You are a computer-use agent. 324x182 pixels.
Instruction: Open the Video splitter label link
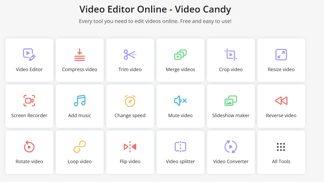[180, 162]
